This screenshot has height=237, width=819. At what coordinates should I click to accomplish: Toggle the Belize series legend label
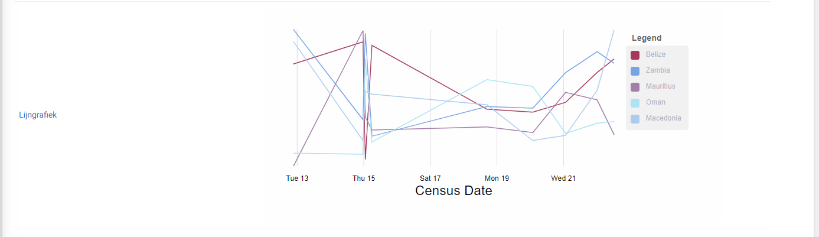coord(655,54)
